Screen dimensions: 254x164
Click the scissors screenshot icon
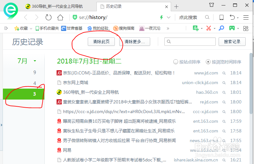[x=209, y=28]
